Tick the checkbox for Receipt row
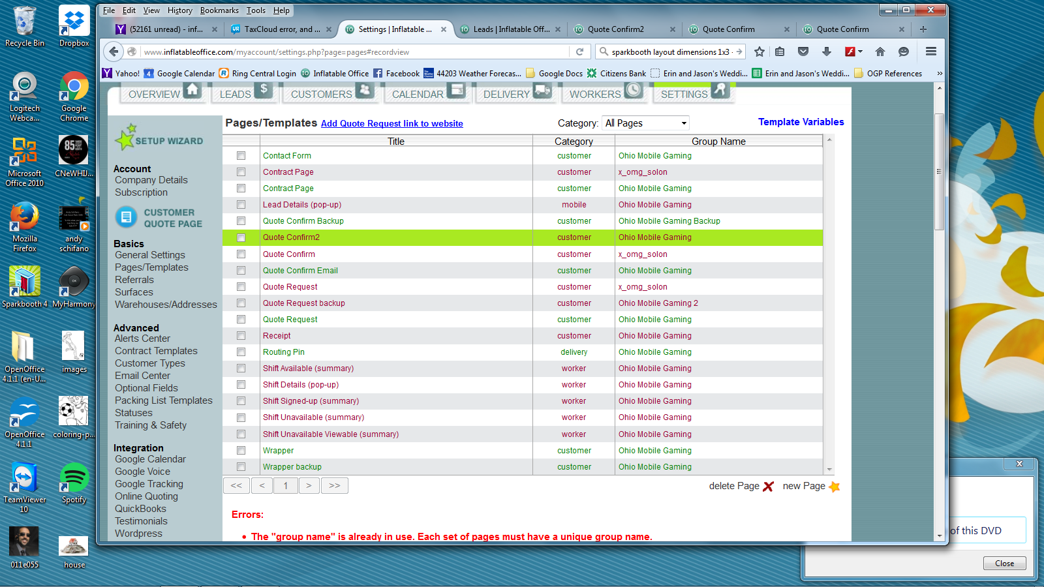 [241, 336]
